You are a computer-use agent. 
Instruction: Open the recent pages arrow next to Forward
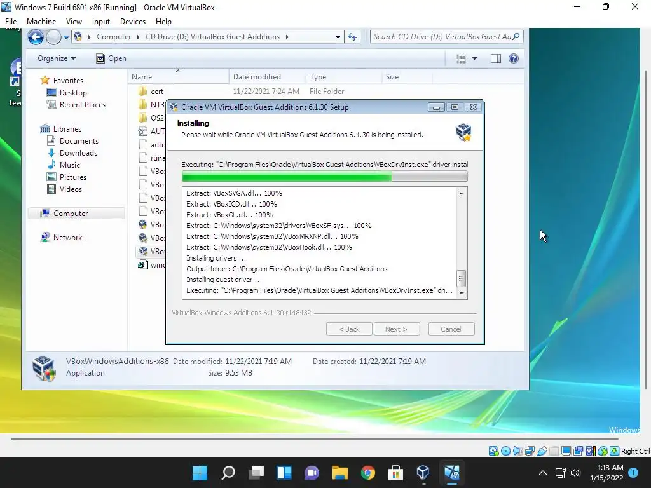(x=66, y=37)
